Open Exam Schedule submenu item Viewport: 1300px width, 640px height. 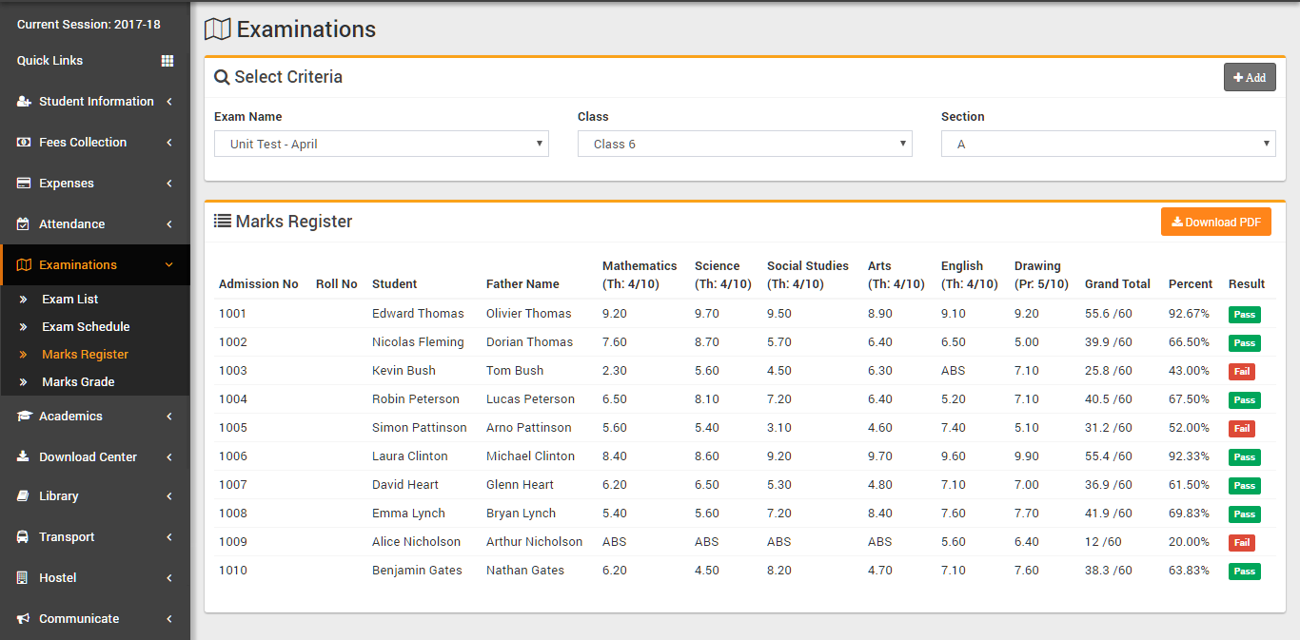86,327
